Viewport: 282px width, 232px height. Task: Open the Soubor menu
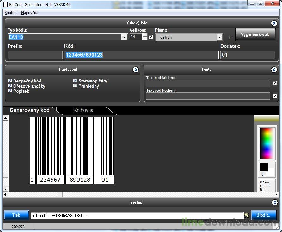click(x=11, y=13)
